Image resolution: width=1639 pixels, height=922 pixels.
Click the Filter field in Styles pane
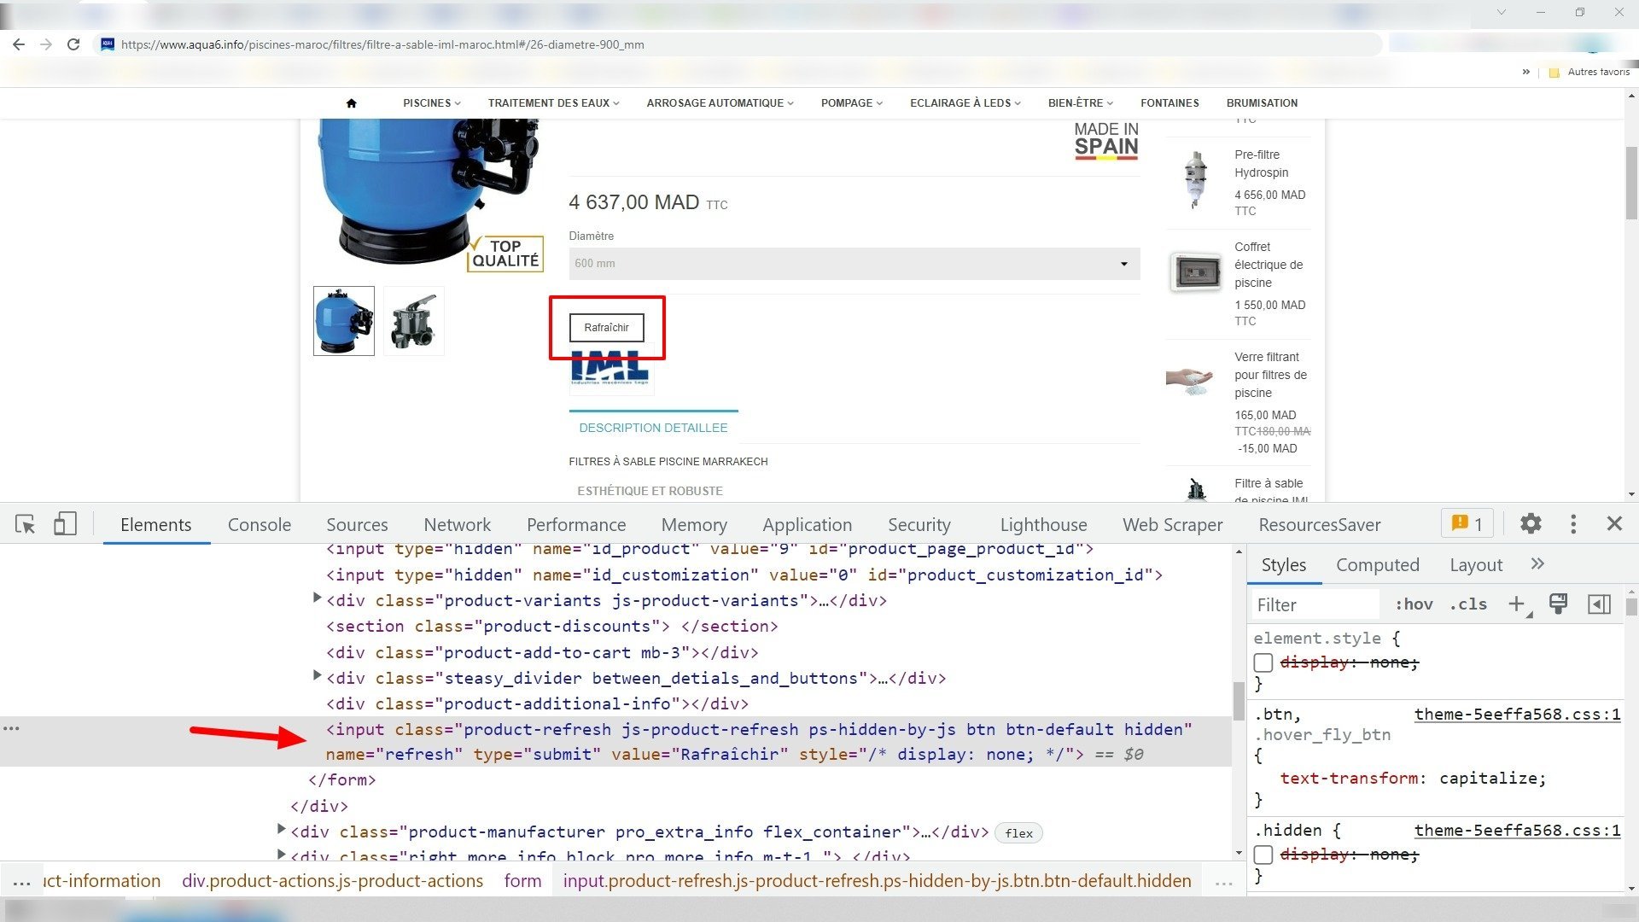[x=1315, y=605]
